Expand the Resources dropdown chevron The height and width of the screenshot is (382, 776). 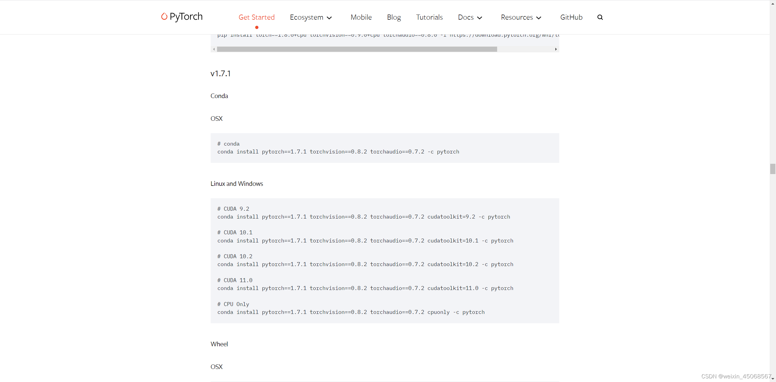point(539,18)
